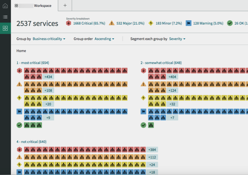Click Major severity icon in not critical group
Screen dimensions: 248x175
coord(19,157)
